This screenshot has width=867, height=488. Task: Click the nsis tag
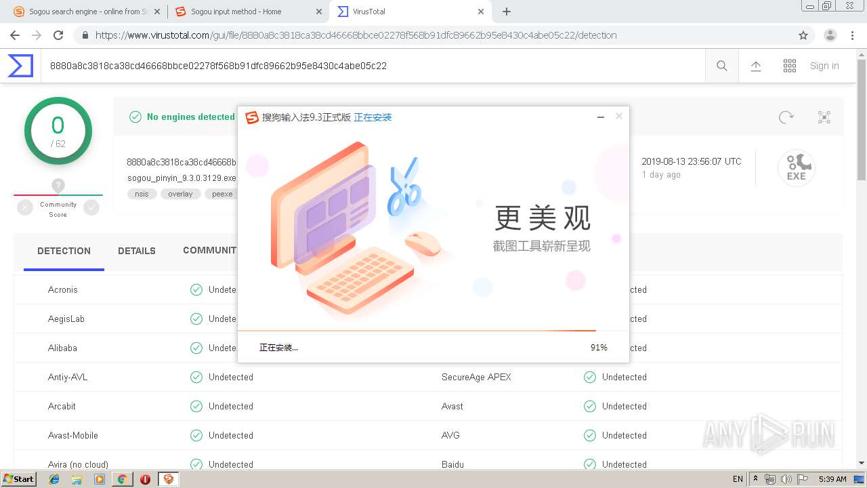(x=142, y=194)
